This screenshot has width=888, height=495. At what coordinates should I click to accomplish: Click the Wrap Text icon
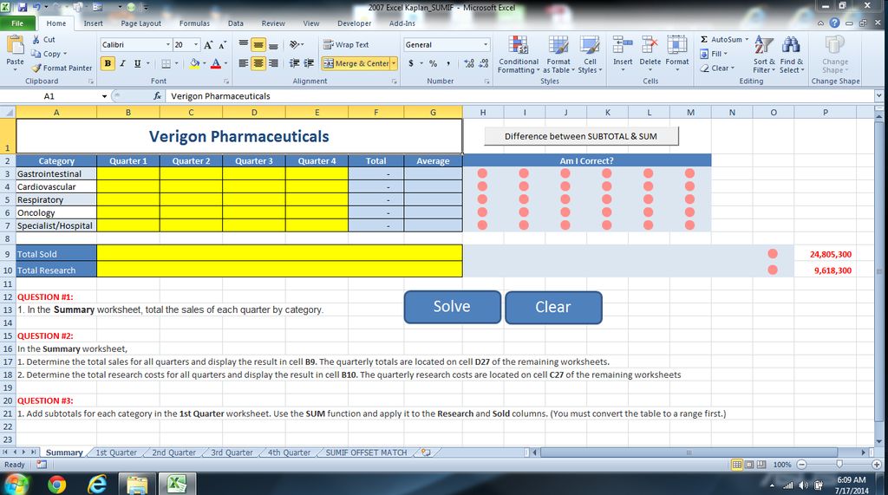[328, 44]
